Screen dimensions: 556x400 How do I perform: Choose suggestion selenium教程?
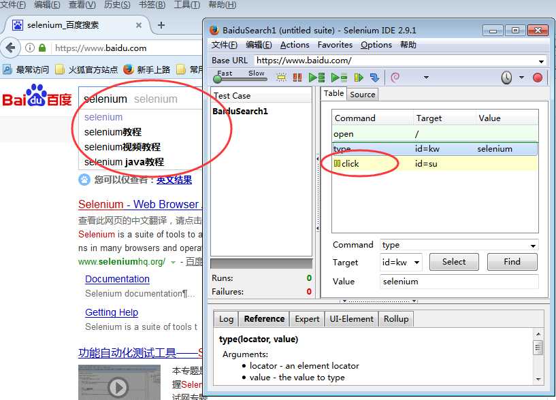pos(113,132)
